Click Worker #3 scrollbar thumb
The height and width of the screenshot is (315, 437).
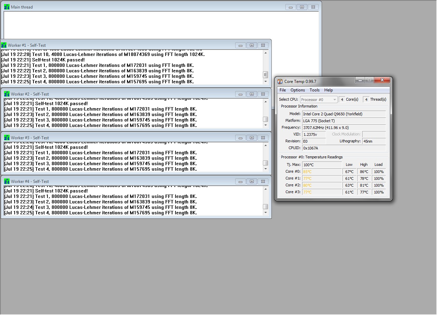point(266,163)
